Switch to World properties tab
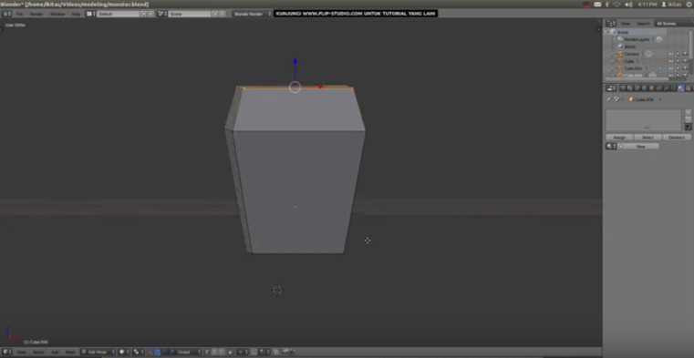 pyautogui.click(x=644, y=88)
